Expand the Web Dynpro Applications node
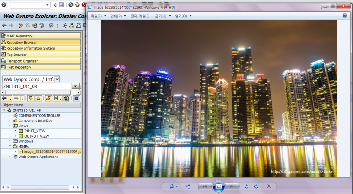This screenshot has height=194, width=353. pos(10,157)
